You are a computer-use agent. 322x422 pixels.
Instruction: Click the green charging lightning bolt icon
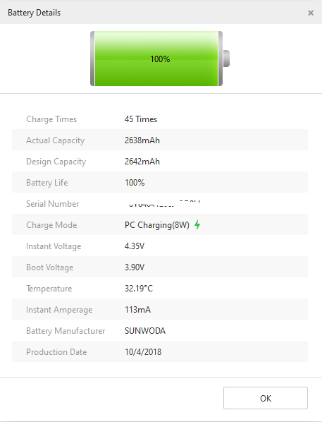(197, 224)
